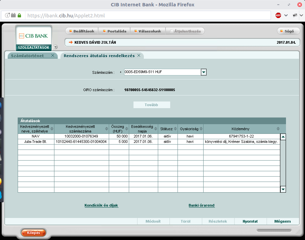
Task: Open the Súgó help button
Action: pyautogui.click(x=288, y=31)
